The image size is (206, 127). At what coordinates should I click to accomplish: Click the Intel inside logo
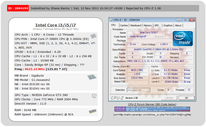click(183, 39)
